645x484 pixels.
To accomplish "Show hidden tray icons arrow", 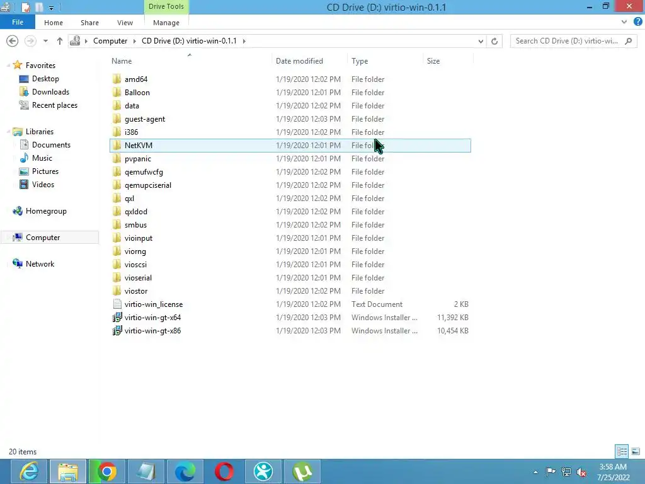I will [x=535, y=472].
